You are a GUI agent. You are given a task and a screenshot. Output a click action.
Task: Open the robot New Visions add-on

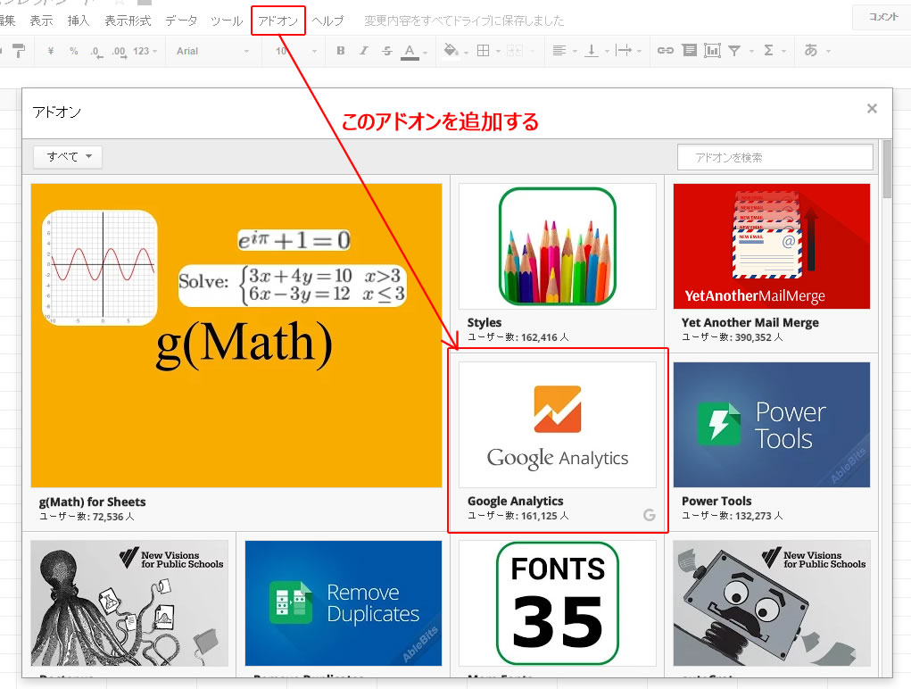[x=772, y=603]
